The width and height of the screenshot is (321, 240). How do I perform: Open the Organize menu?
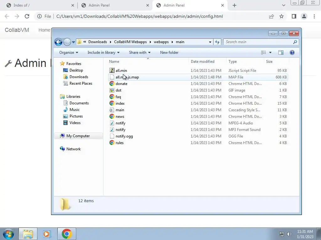(69, 52)
